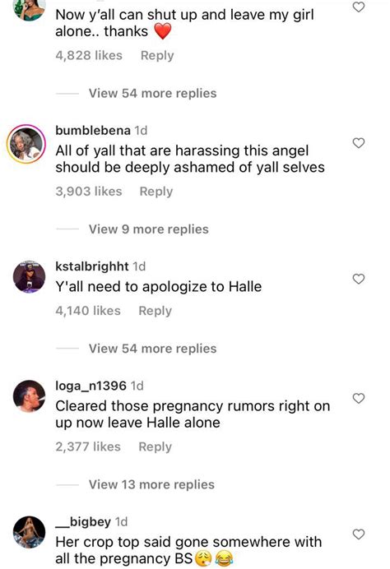390x569 pixels.
Task: Expand 'View 54 more replies' under kstalbrighht
Action: 152,349
